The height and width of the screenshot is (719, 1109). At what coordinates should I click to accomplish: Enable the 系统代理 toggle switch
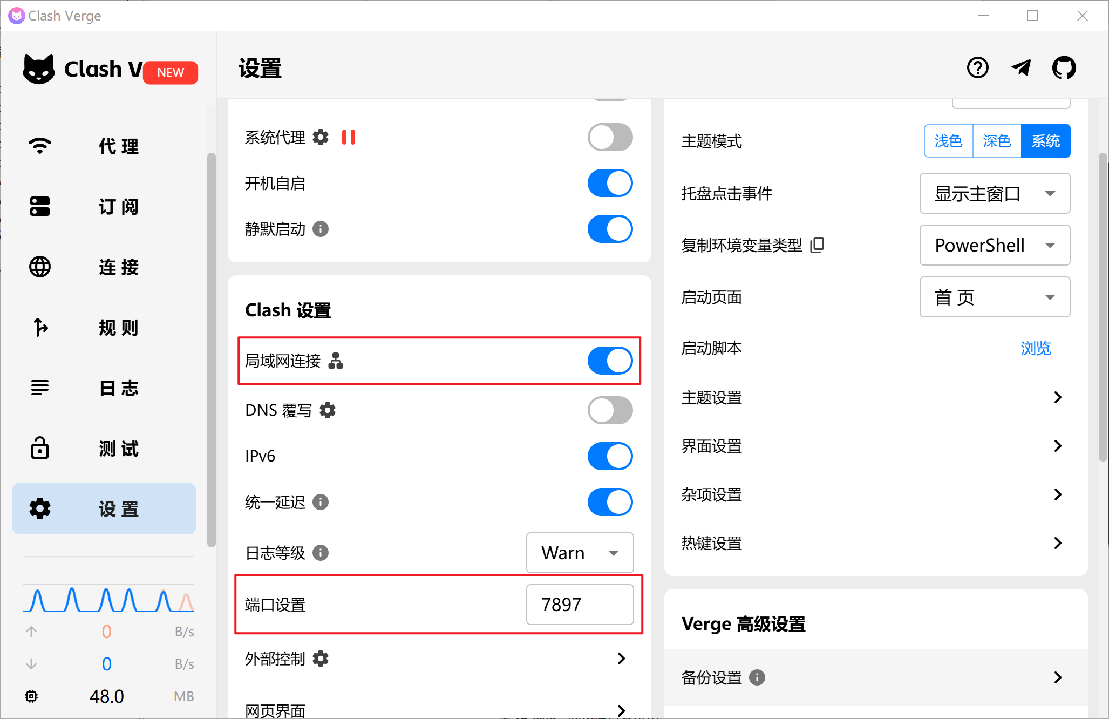pos(610,138)
